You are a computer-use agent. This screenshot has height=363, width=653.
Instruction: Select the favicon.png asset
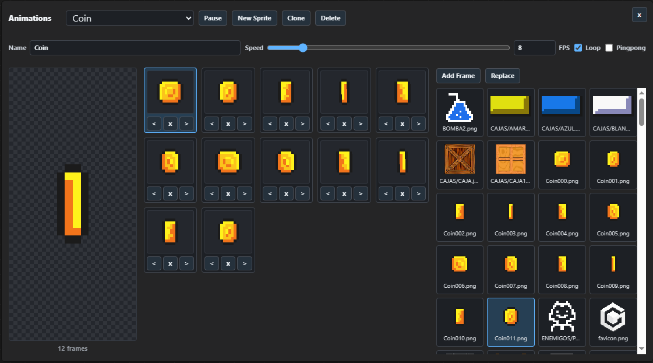click(x=613, y=322)
